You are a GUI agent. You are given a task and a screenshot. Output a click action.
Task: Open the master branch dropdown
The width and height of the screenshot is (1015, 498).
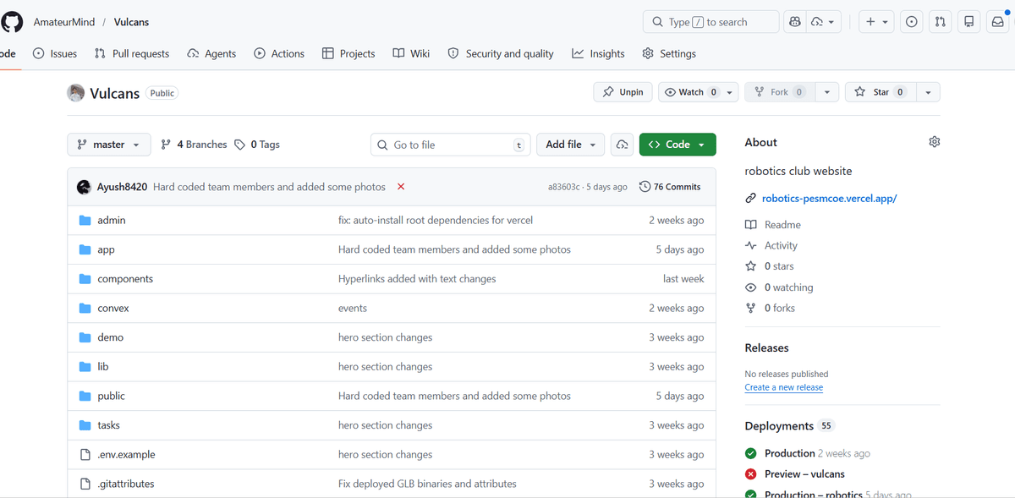point(109,145)
